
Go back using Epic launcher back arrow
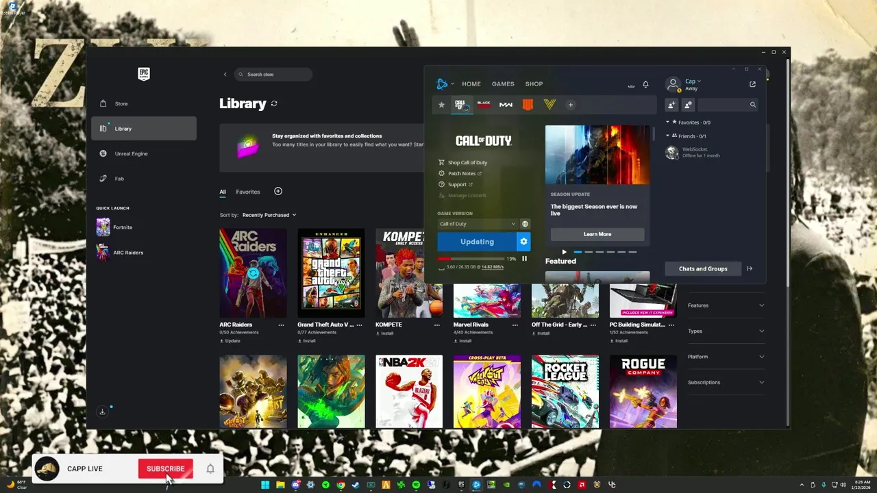[x=225, y=74]
